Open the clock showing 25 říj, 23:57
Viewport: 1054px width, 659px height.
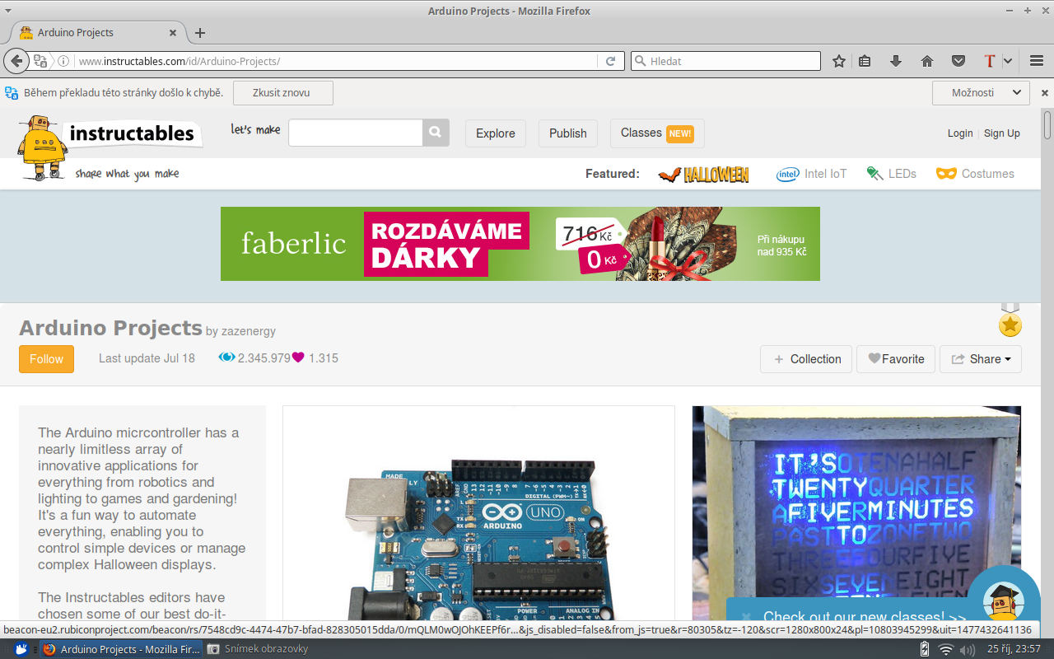(x=1015, y=649)
